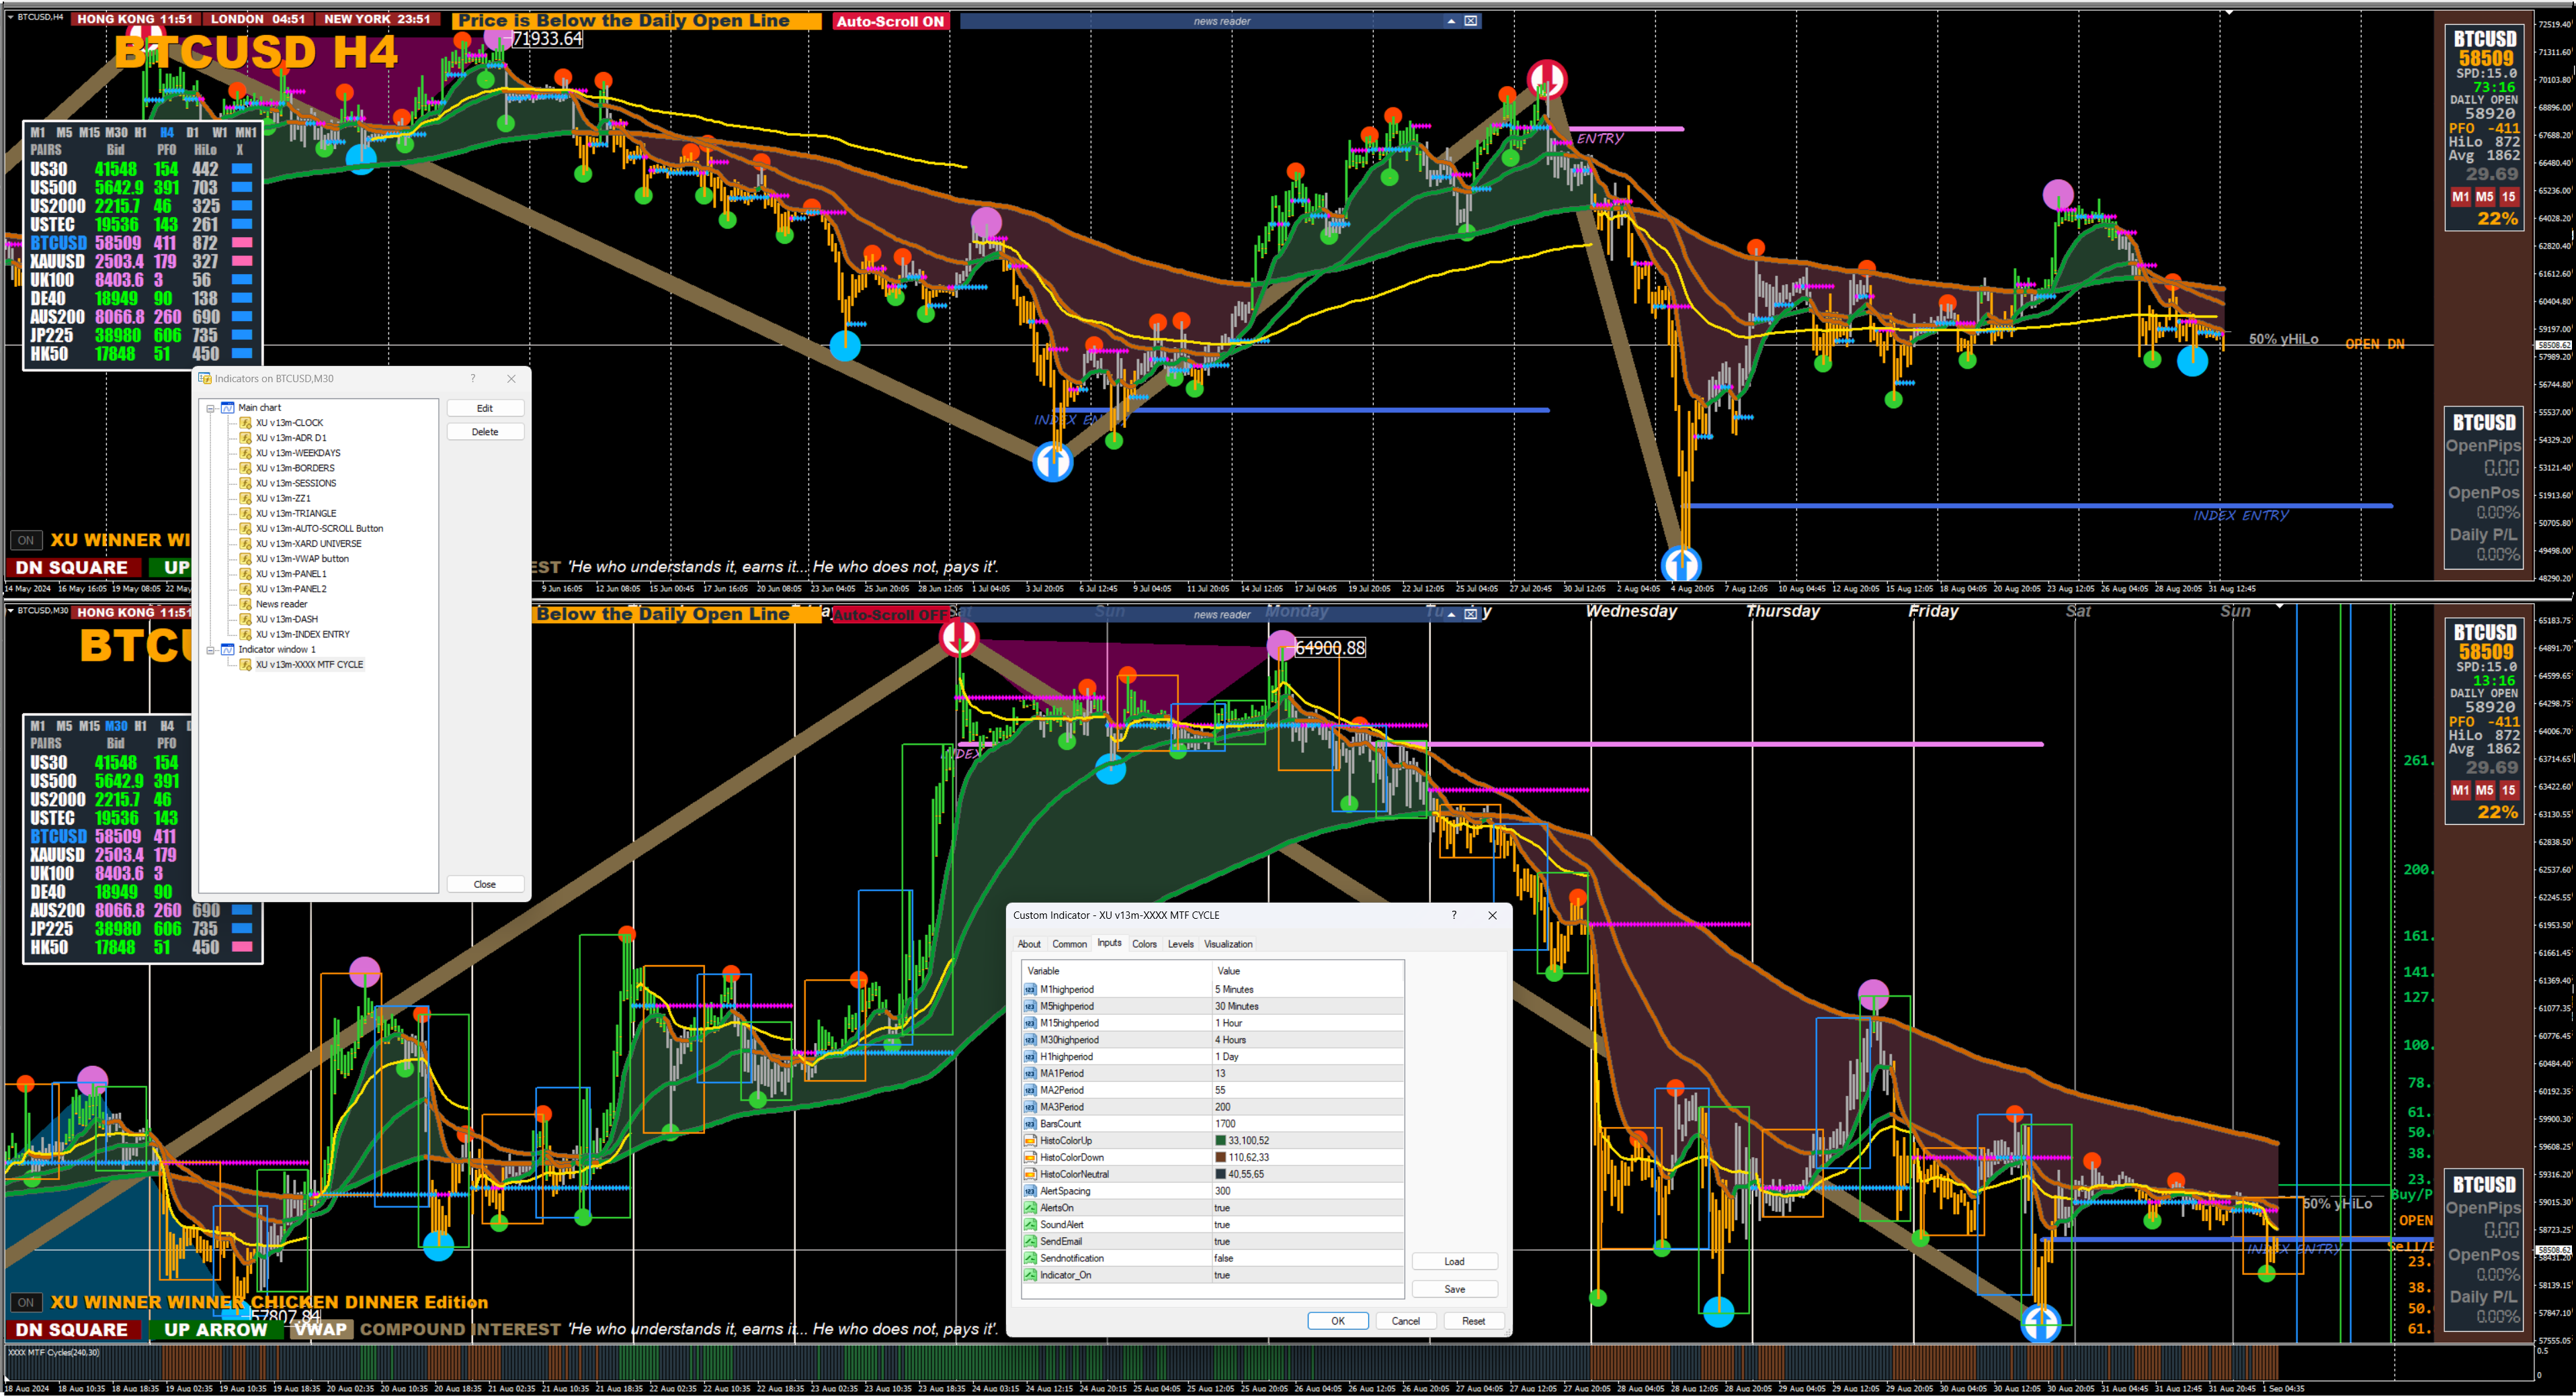2576x1397 pixels.
Task: Click the BarsCount variable icon
Action: (x=1030, y=1124)
